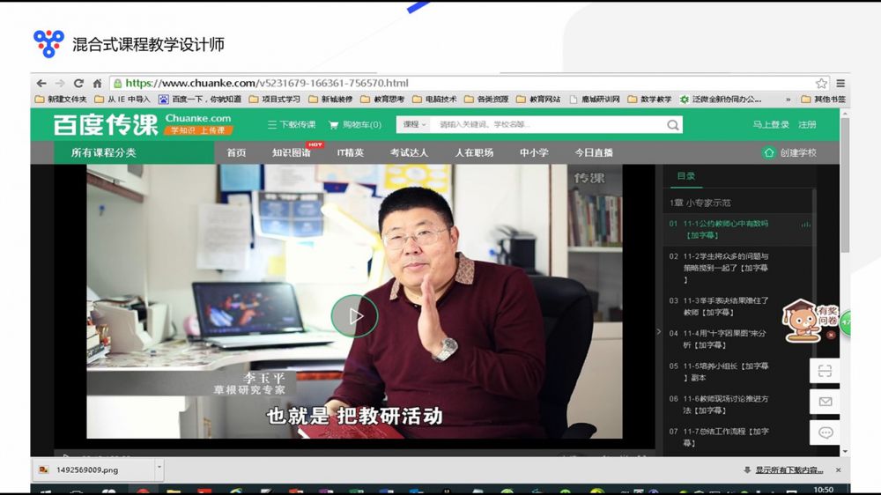Click the 创建学校 button
This screenshot has width=881, height=495.
pyautogui.click(x=789, y=153)
